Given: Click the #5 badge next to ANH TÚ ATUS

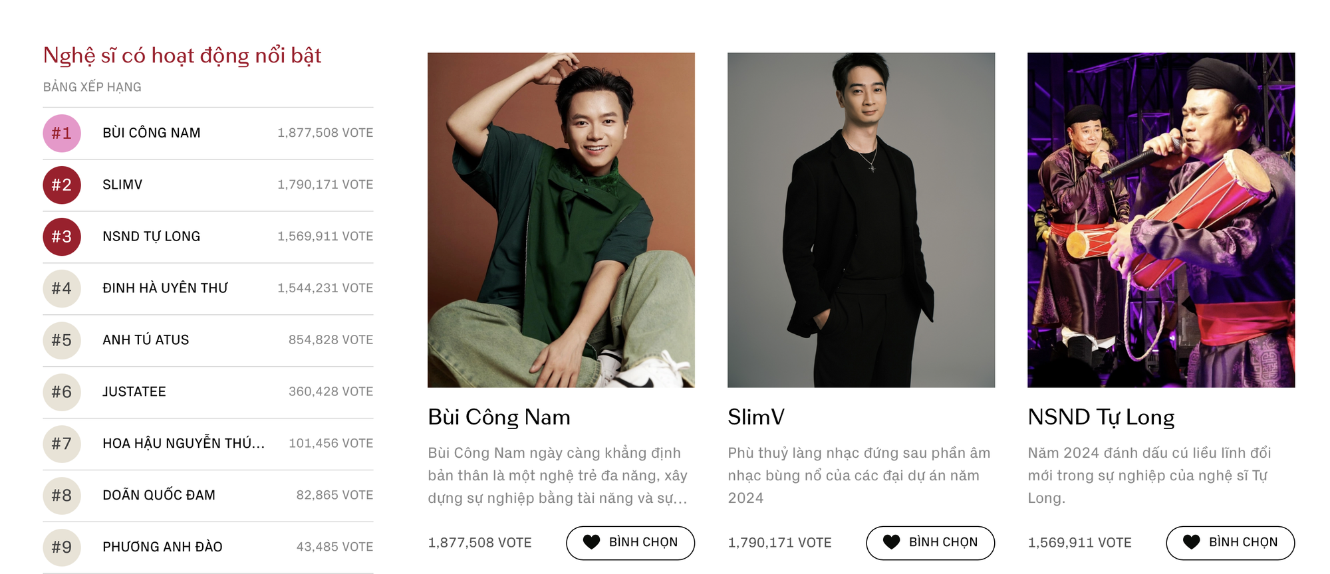Looking at the screenshot, I should [62, 339].
